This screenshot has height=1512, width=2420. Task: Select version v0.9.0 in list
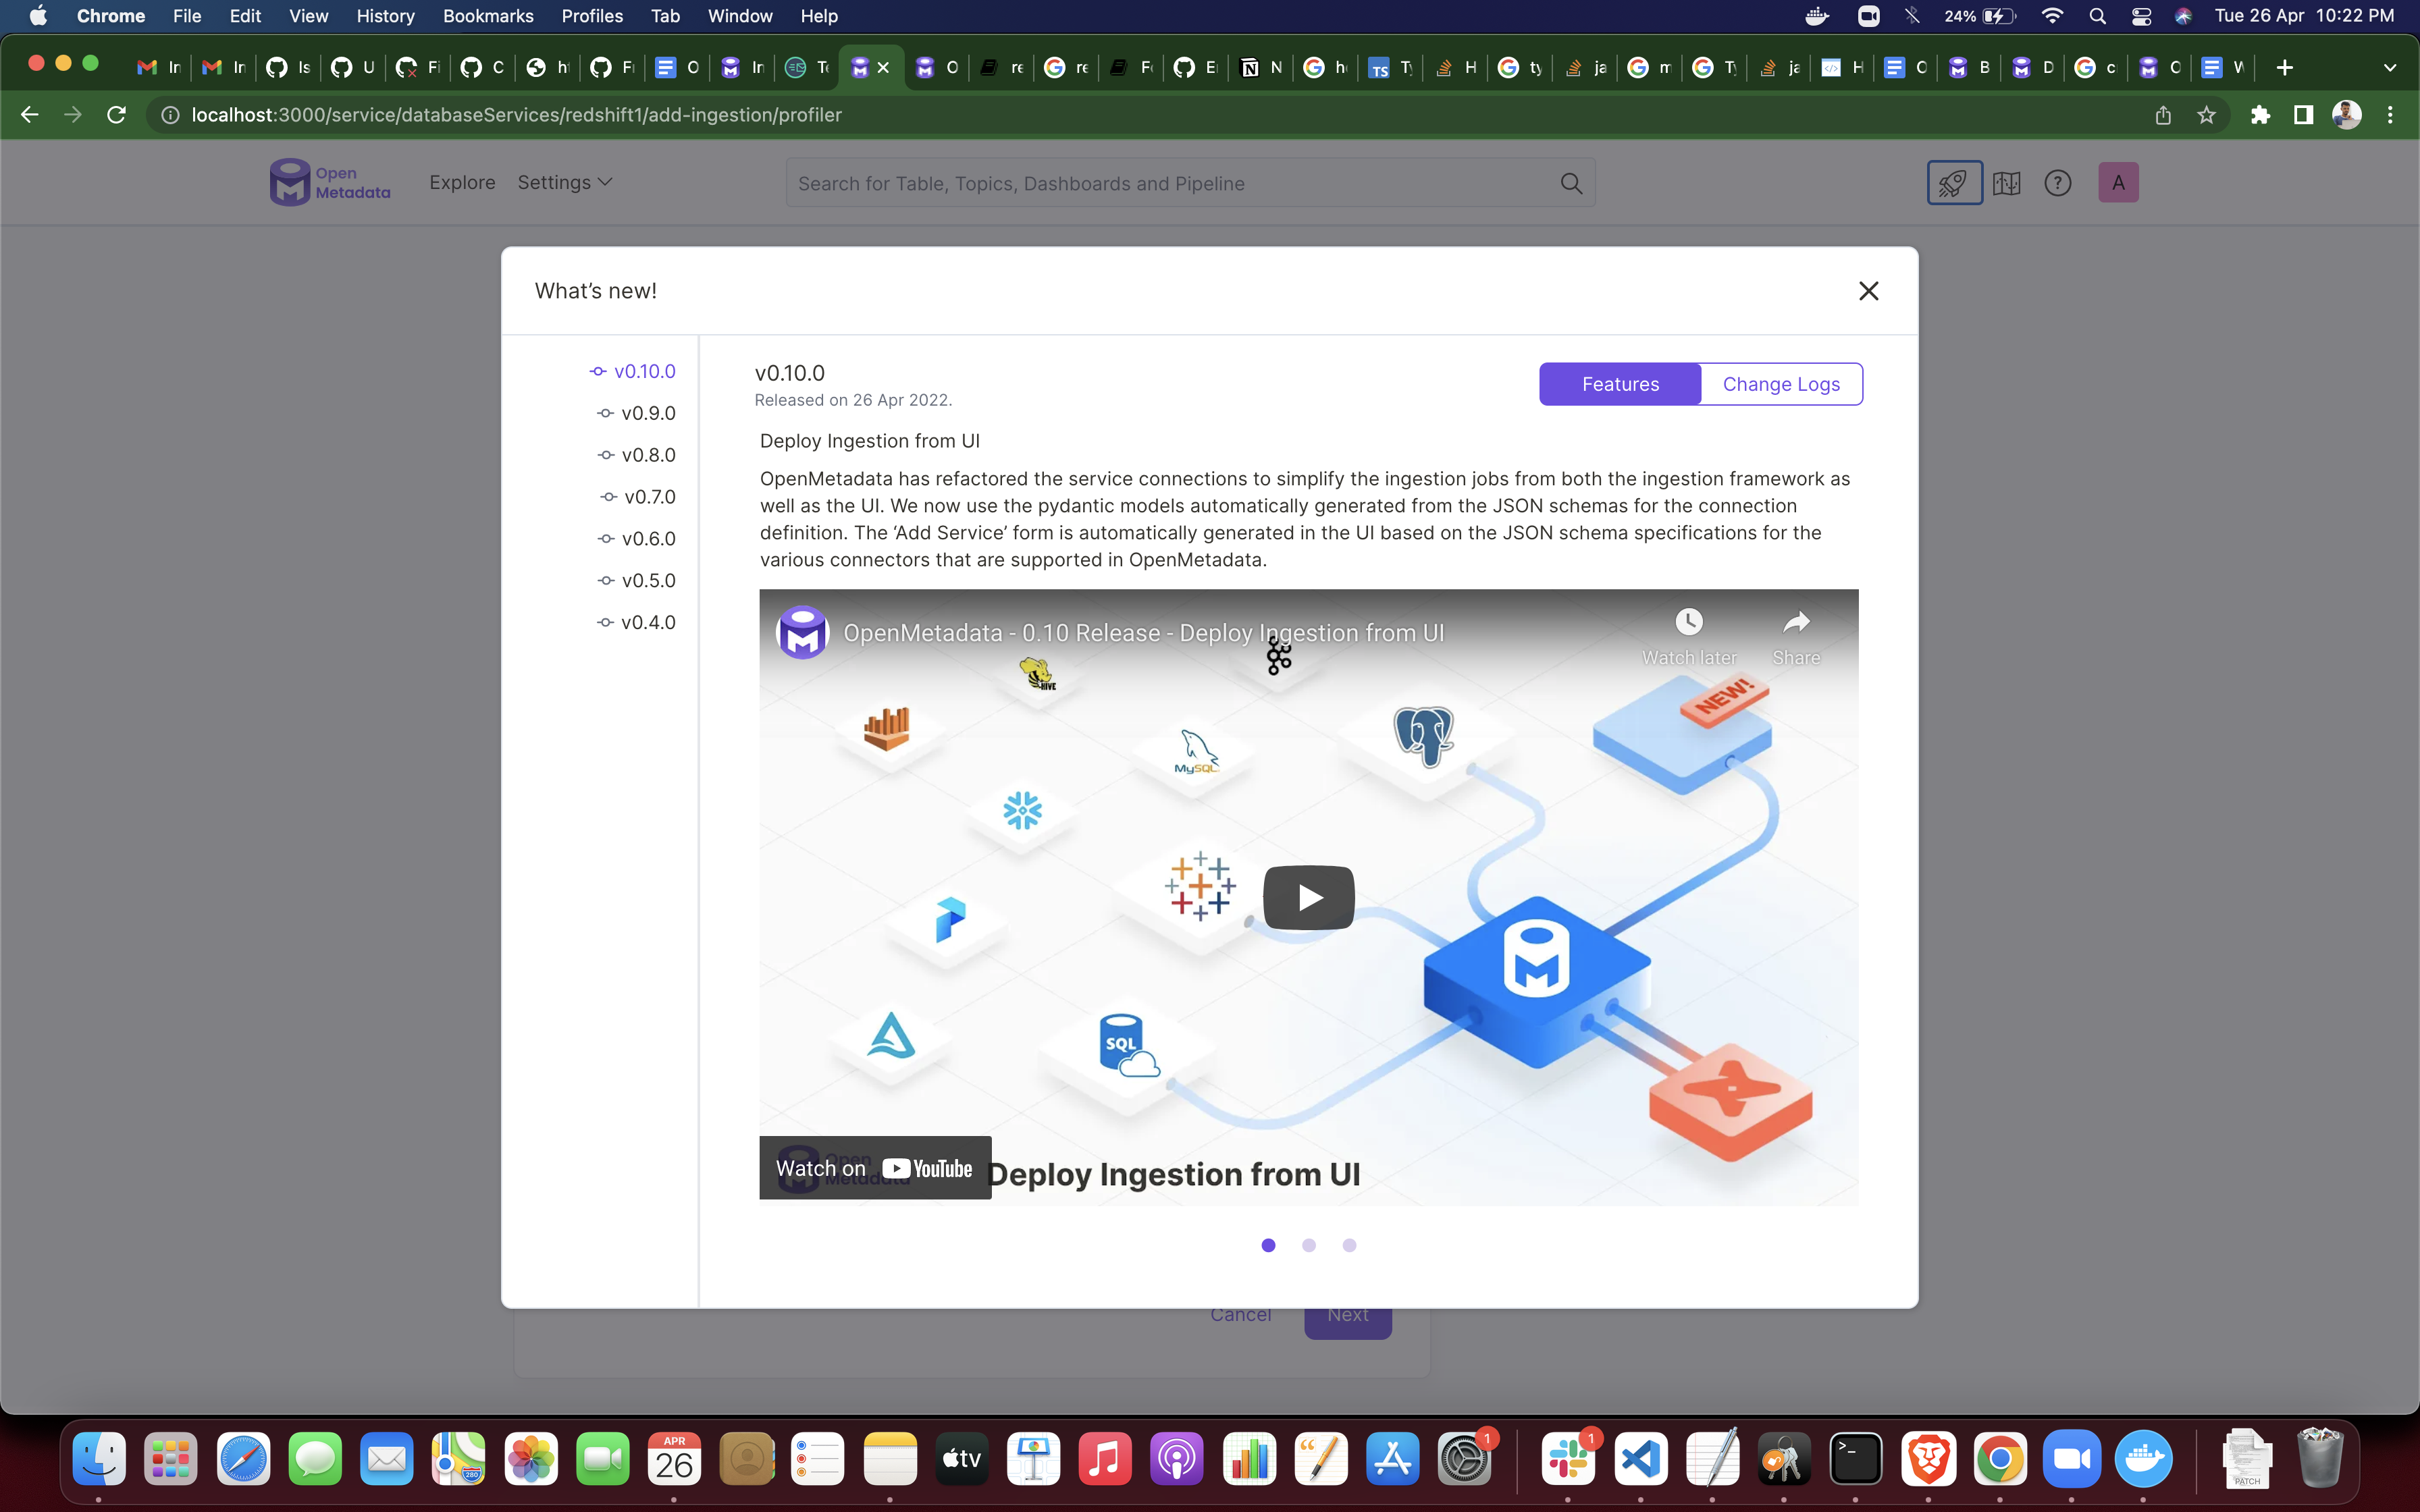click(x=647, y=413)
